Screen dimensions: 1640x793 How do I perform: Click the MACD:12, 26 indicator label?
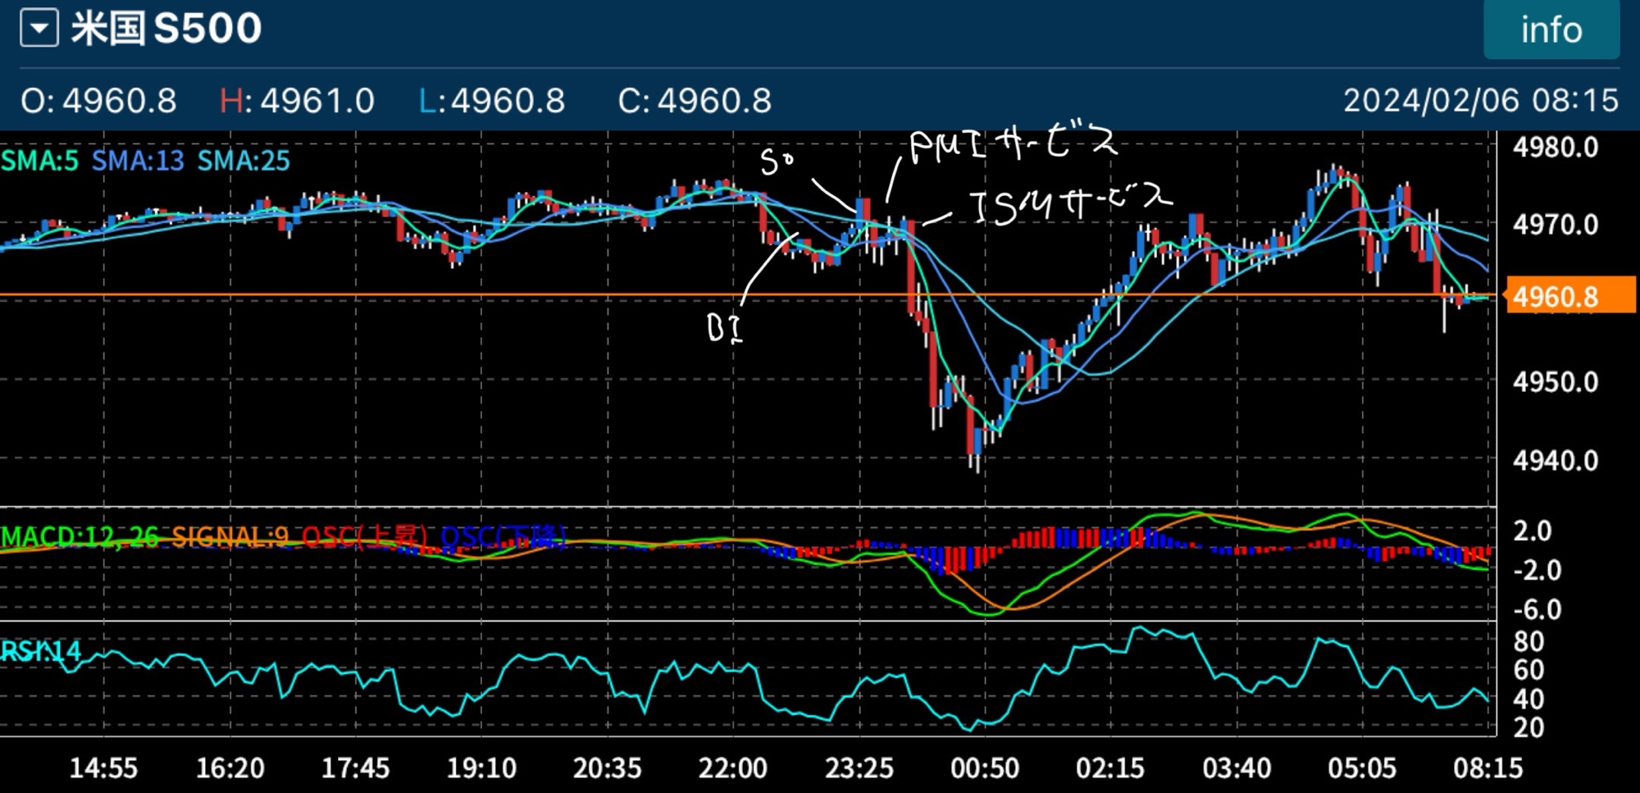tap(80, 537)
